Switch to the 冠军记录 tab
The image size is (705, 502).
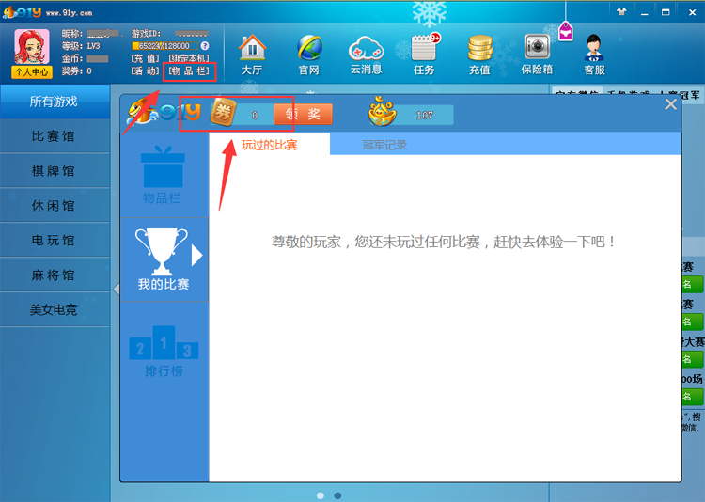(x=384, y=145)
